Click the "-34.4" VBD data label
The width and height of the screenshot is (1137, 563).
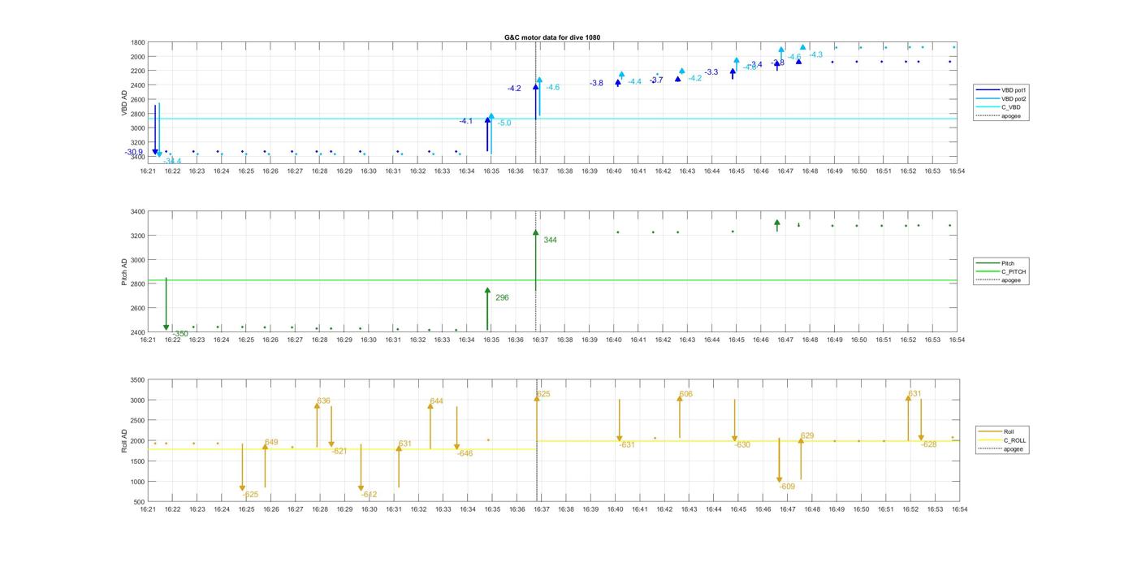pos(172,161)
